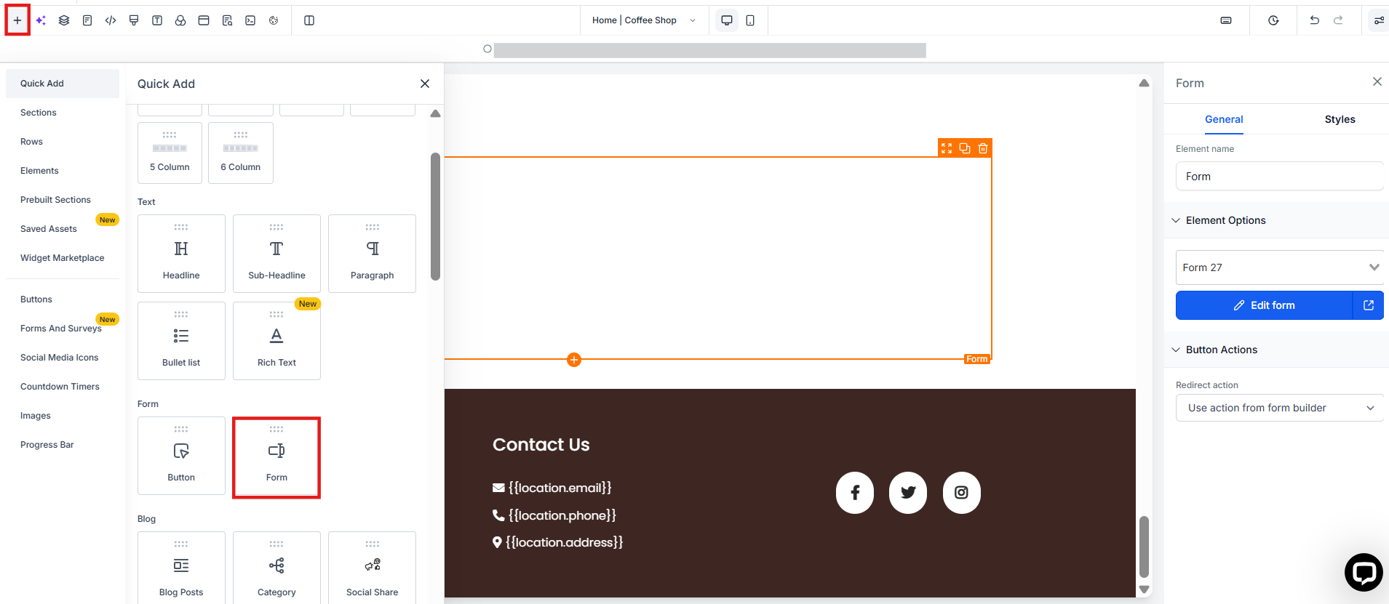Click the page search SEO icon
The height and width of the screenshot is (604, 1389).
pyautogui.click(x=227, y=20)
